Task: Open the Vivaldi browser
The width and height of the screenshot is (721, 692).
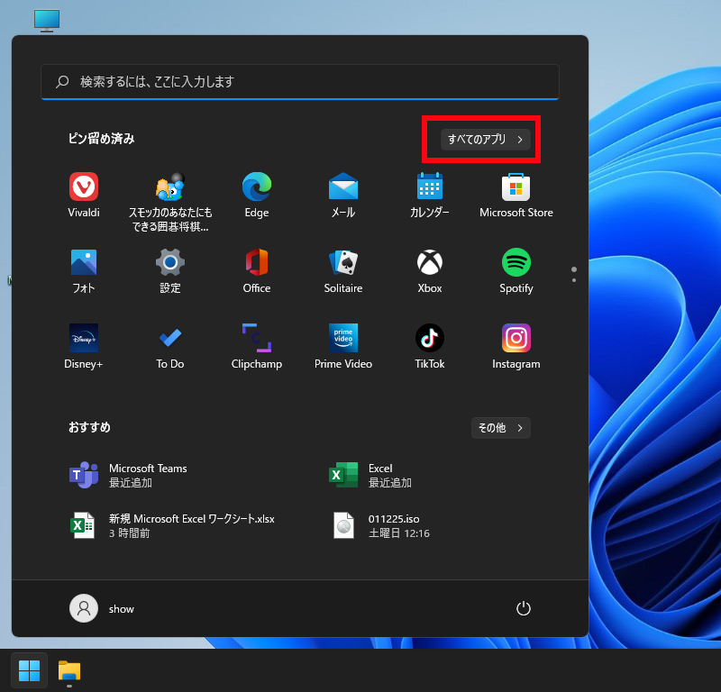Action: tap(84, 196)
